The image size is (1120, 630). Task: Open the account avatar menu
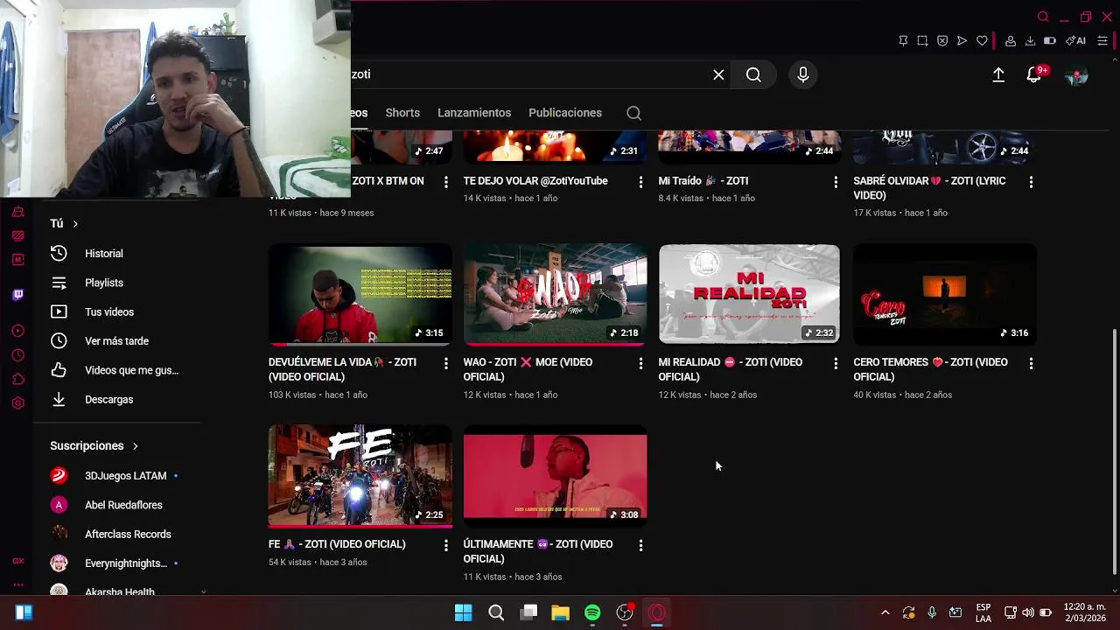pyautogui.click(x=1076, y=75)
